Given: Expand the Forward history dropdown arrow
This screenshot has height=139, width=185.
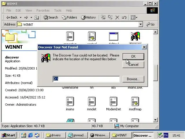Looking at the screenshot, I should pos(31,17).
